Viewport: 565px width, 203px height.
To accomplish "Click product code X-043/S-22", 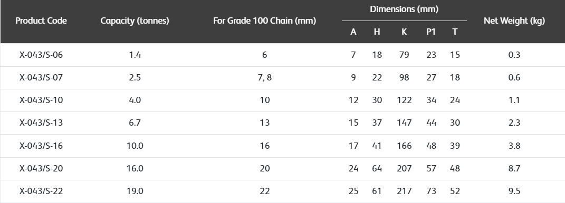I will (41, 191).
